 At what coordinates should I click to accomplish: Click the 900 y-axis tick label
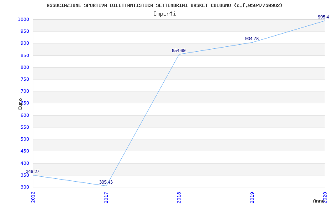click(25, 43)
